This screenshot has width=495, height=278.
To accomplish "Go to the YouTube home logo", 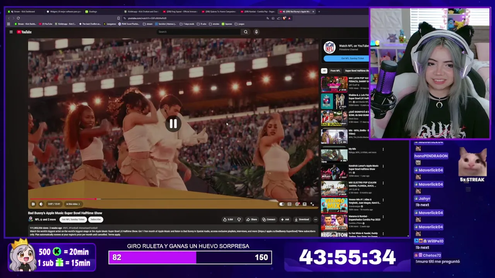I will [x=24, y=32].
